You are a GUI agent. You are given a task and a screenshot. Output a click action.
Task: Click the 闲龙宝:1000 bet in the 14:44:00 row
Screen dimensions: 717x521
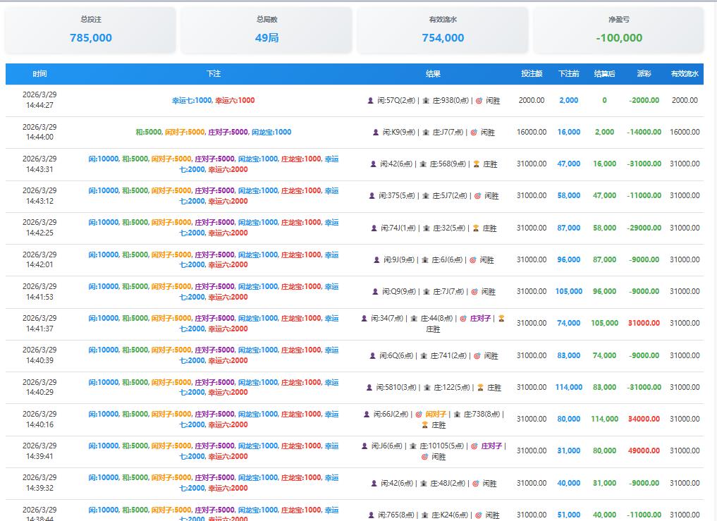click(271, 133)
